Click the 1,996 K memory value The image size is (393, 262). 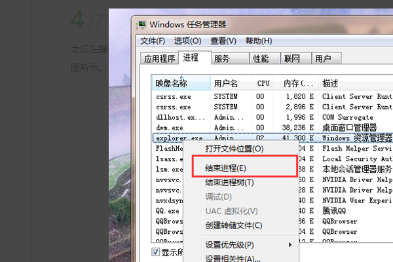(300, 117)
